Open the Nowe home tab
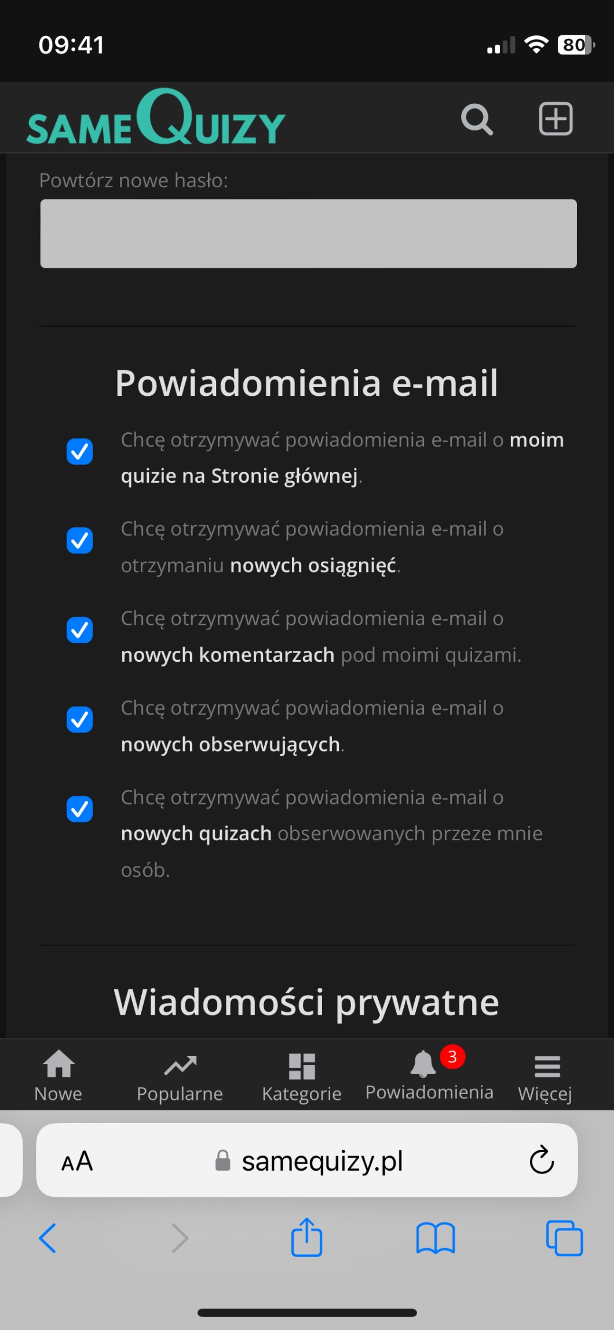Viewport: 614px width, 1330px height. pyautogui.click(x=59, y=1075)
